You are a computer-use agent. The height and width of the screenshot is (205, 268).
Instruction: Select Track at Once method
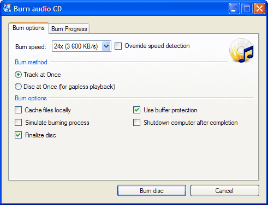(18, 75)
